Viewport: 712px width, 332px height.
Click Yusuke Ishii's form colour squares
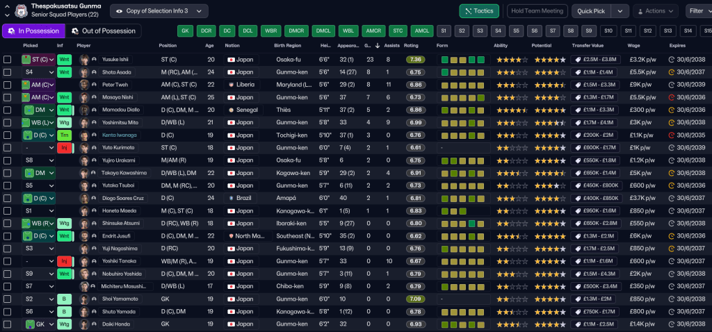click(x=462, y=60)
